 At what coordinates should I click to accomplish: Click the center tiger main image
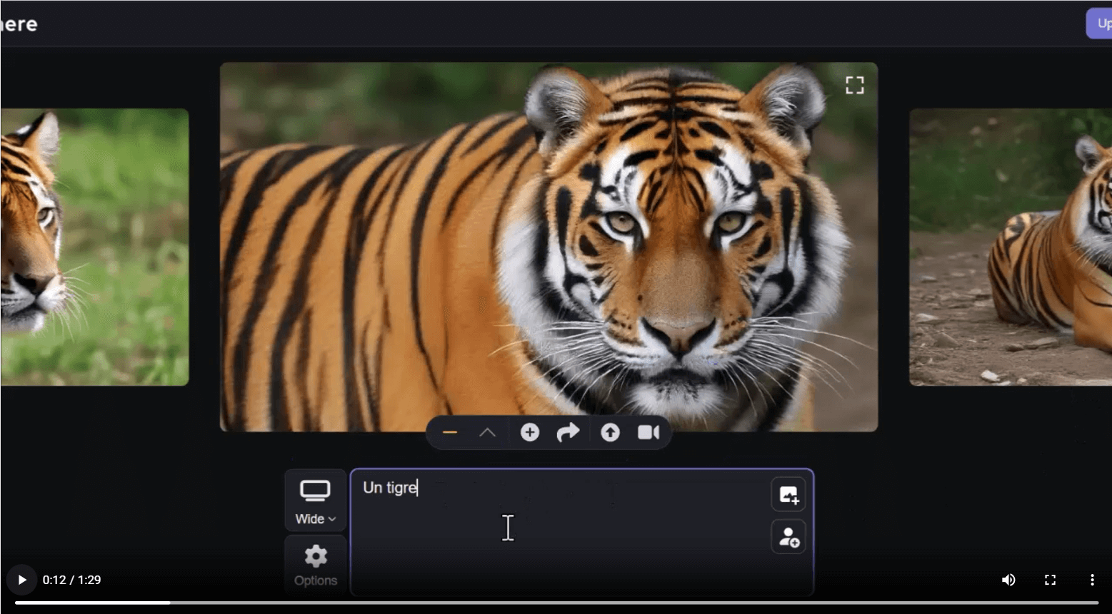coord(549,247)
